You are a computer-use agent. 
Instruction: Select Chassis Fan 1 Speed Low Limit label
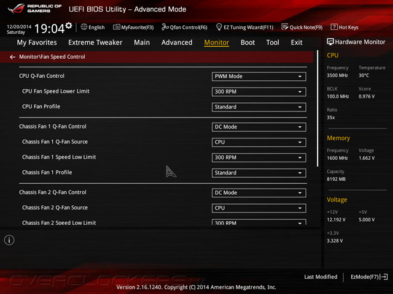pyautogui.click(x=59, y=157)
